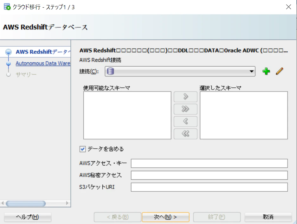
Task: Click the 使用可能なスキーマ list box
Action: pyautogui.click(x=127, y=115)
